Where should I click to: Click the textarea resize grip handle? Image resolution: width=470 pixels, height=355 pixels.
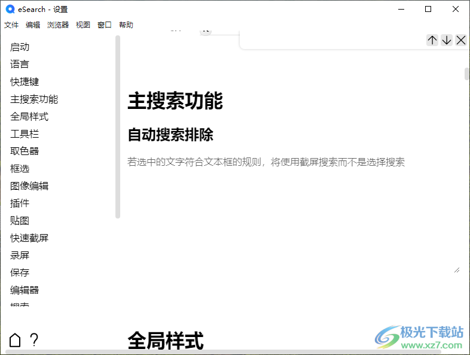[x=457, y=270]
